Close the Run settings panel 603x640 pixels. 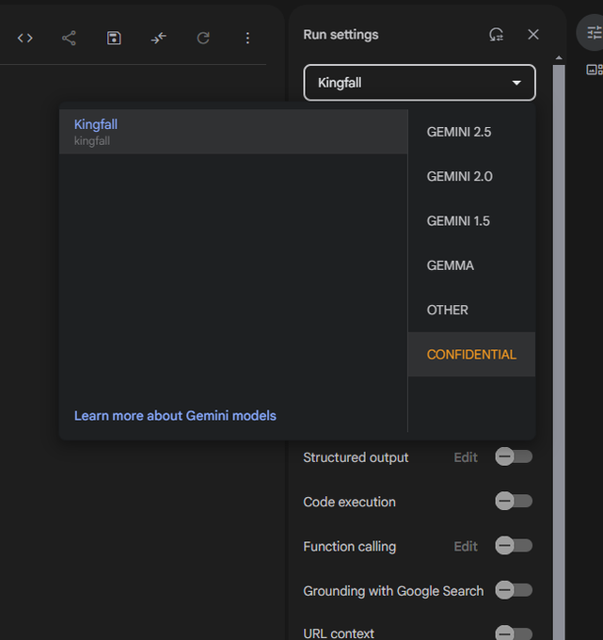[533, 35]
